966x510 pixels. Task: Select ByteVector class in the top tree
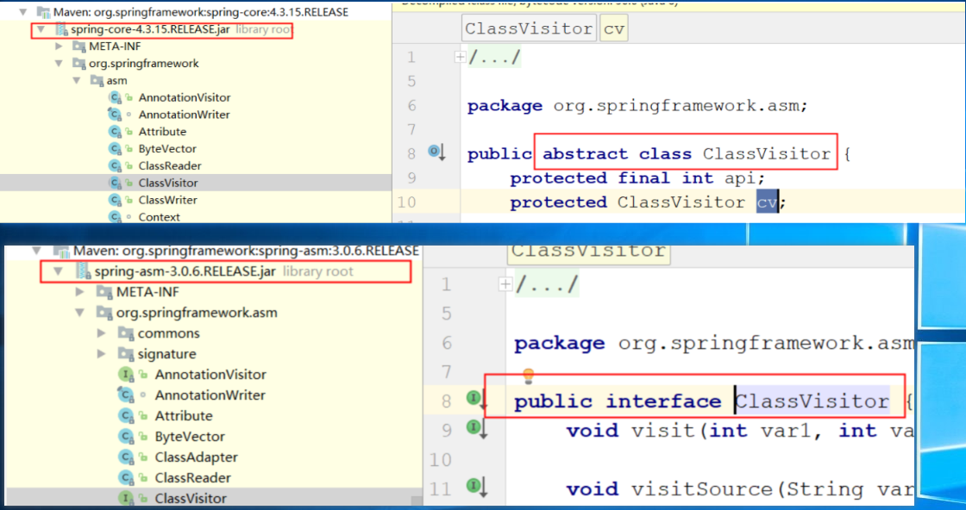click(167, 149)
